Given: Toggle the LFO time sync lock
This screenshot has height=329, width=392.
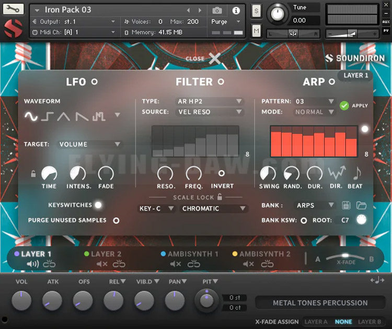Looking at the screenshot, I should pyautogui.click(x=33, y=173).
